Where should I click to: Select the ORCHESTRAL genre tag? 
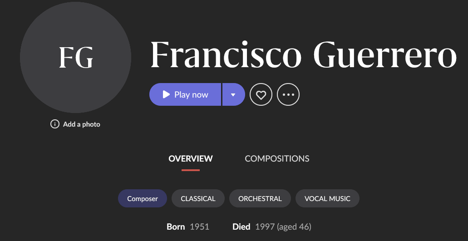click(x=260, y=198)
